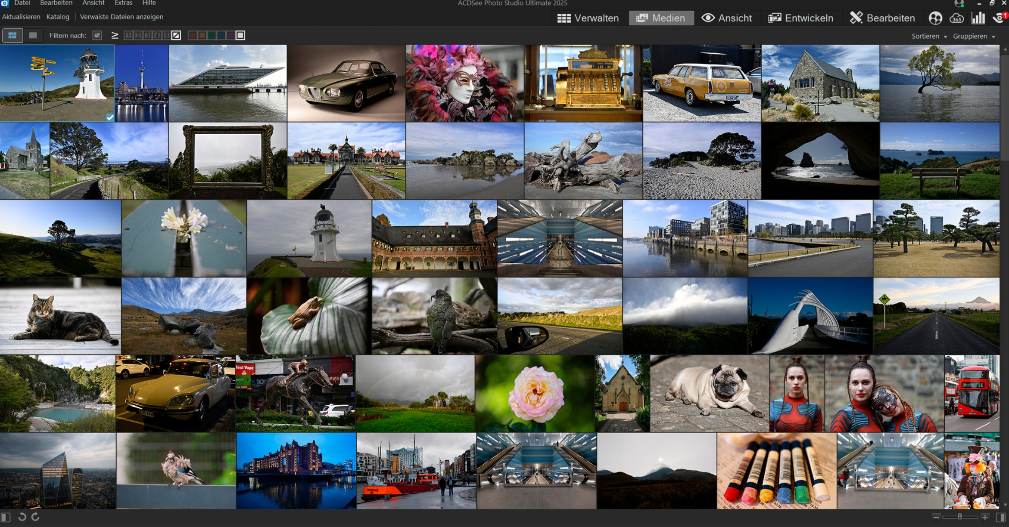This screenshot has width=1009, height=527.
Task: Filter by rating 1
Action: tap(128, 35)
